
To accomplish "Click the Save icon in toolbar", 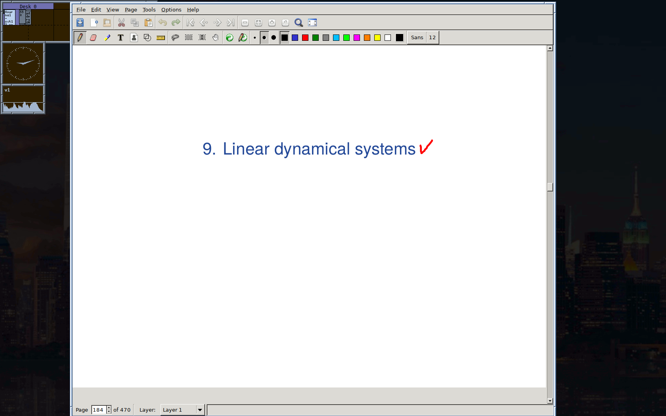I will pos(80,23).
